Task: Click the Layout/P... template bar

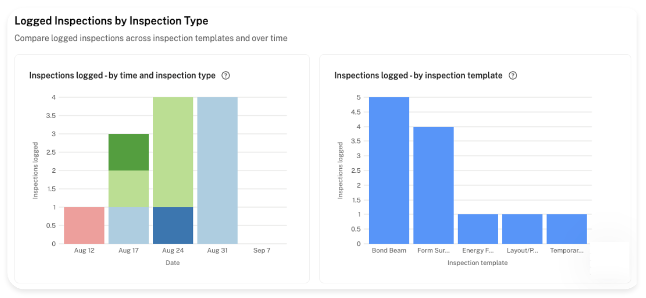Action: pyautogui.click(x=522, y=229)
